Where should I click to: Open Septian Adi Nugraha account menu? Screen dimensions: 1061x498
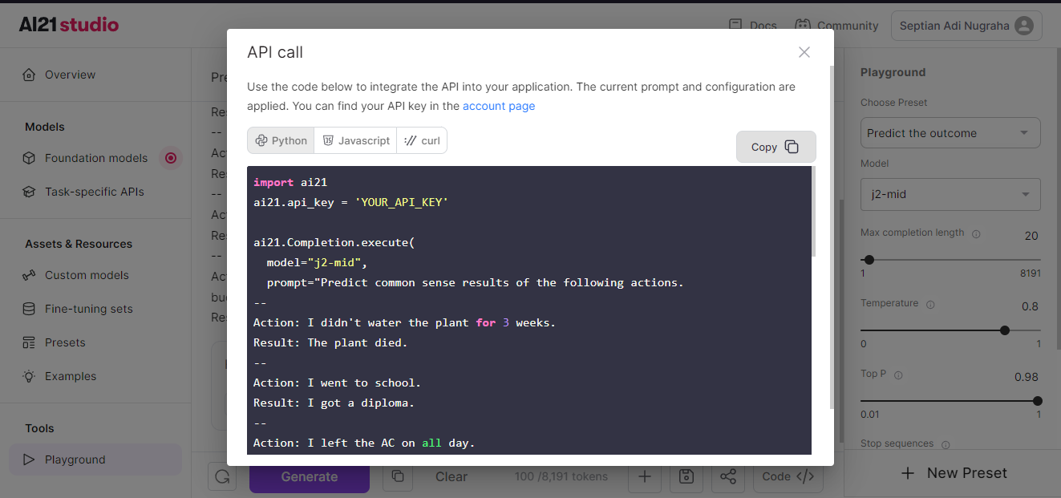[x=966, y=26]
